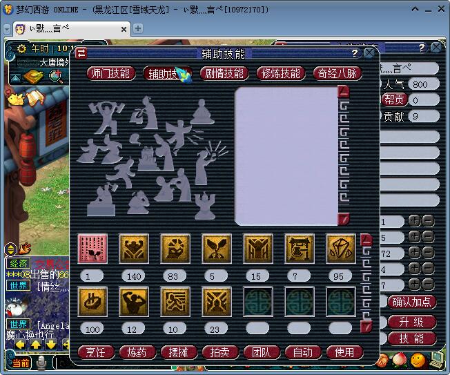Viewport: 450px width, 375px height.
Task: Click the magnifier map icon under 大唐境外
Action: point(56,76)
